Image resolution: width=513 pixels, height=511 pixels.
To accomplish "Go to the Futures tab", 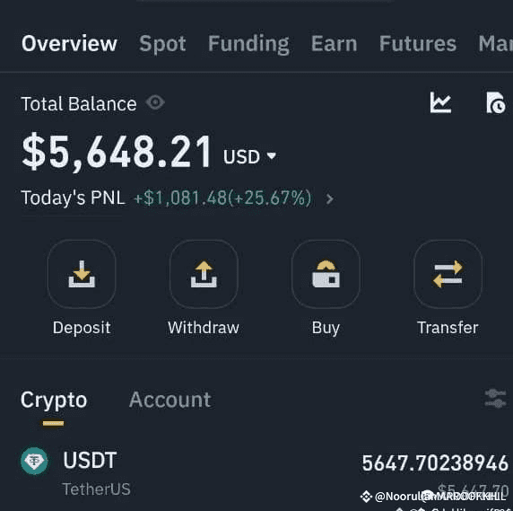I will (418, 44).
